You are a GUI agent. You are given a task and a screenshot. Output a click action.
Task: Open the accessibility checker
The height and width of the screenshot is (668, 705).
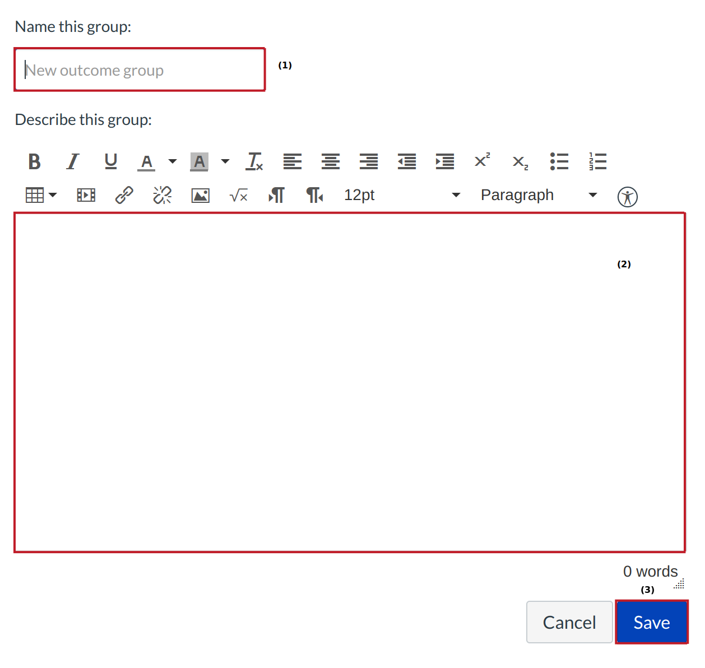[x=627, y=197]
